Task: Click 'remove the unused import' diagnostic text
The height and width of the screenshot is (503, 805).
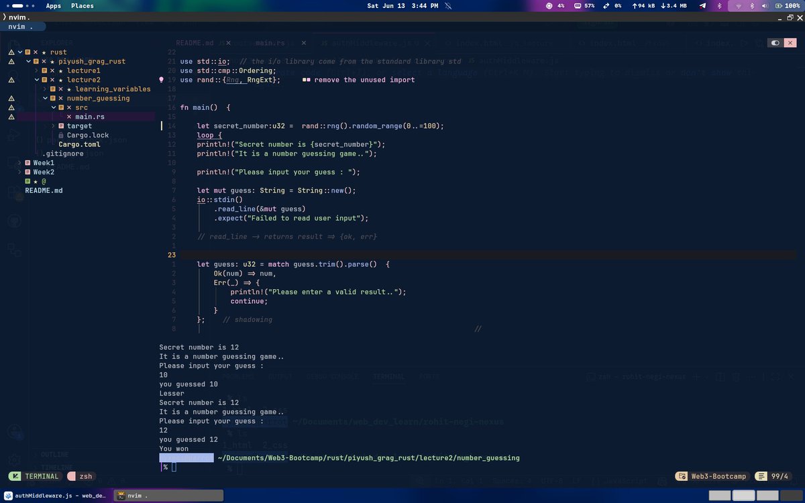Action: 364,80
